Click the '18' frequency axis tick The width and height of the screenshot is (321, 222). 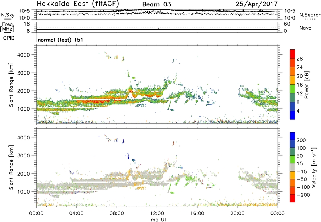[27, 24]
